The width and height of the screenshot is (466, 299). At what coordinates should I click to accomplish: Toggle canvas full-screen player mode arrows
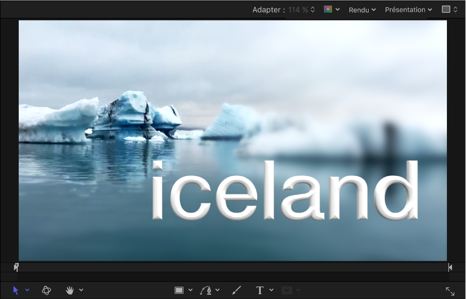point(450,291)
